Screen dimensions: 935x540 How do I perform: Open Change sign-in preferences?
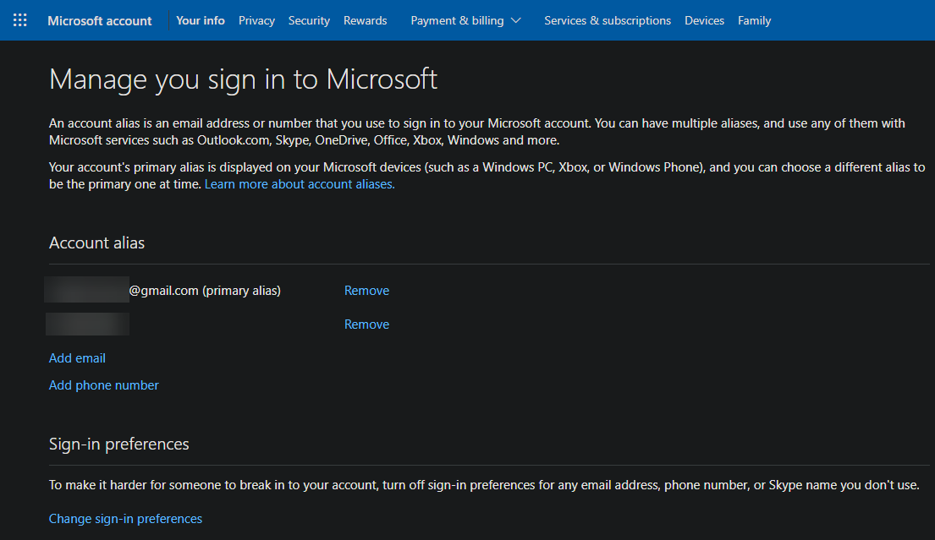click(125, 518)
